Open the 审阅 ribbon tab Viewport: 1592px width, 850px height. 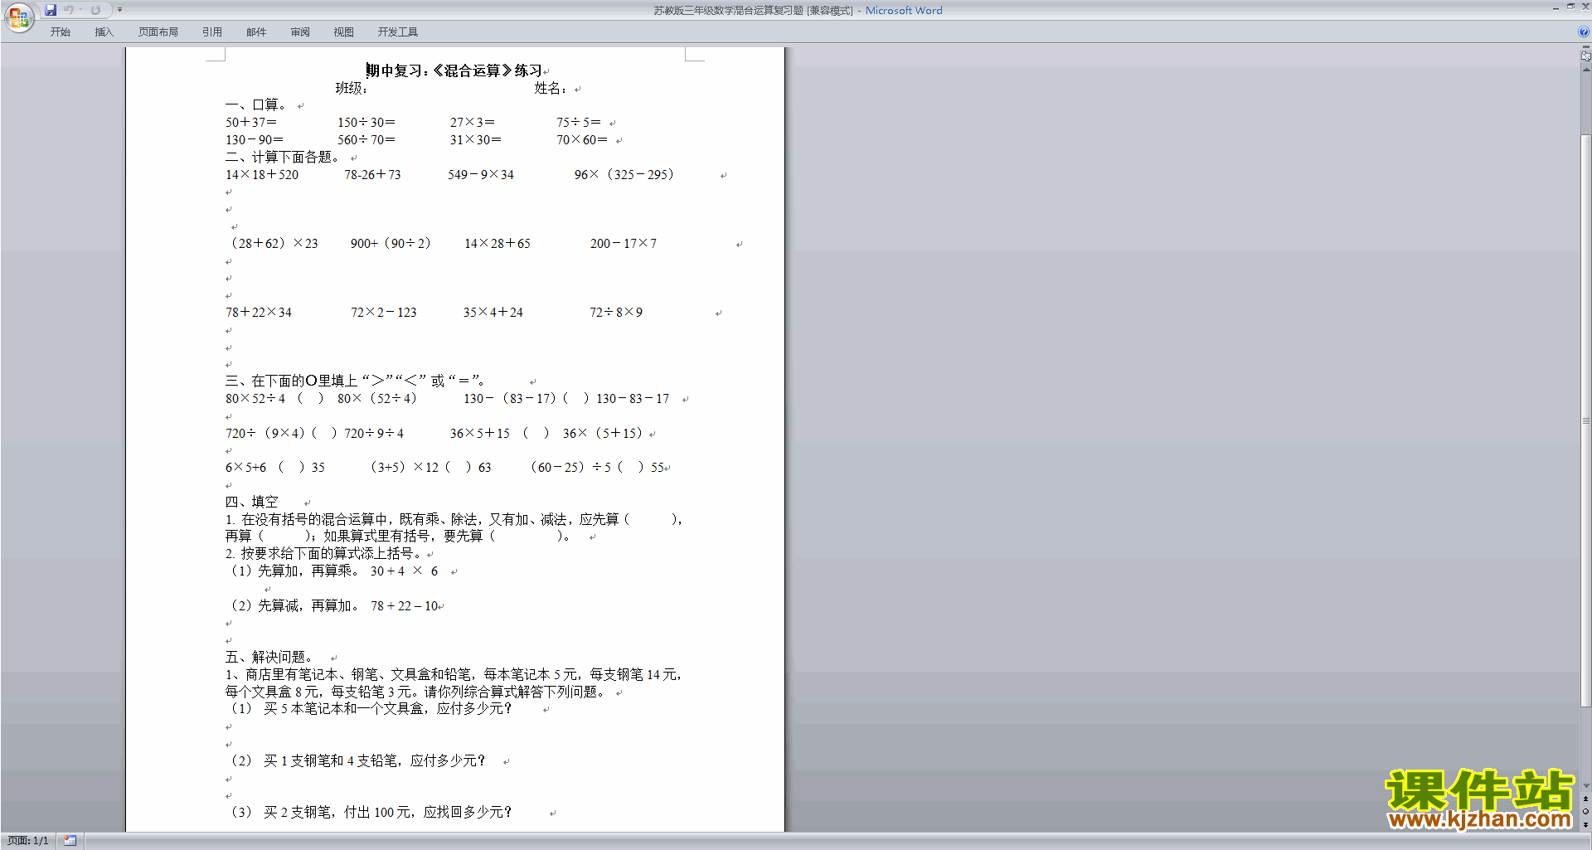pyautogui.click(x=300, y=32)
